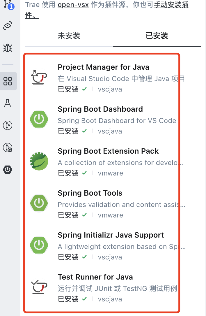This screenshot has width=206, height=316.
Task: Open the open-vsx link
Action: coord(73,5)
